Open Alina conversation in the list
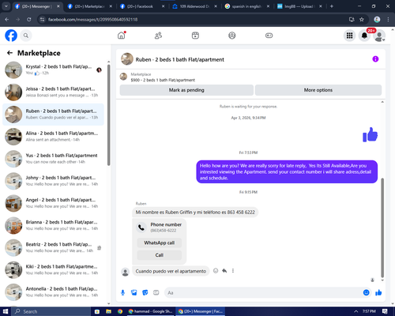395x316 pixels. [x=53, y=137]
